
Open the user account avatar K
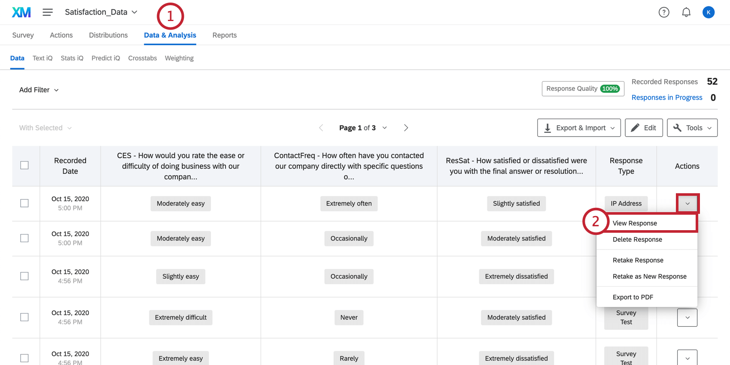click(x=709, y=12)
